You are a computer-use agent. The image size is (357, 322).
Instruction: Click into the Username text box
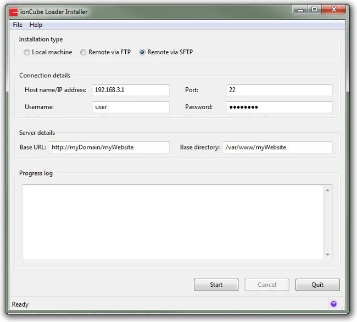(x=131, y=108)
